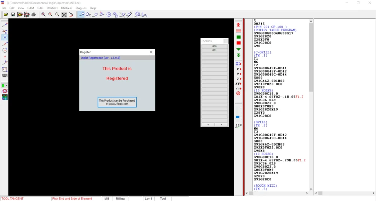Click the O0245 program number line
The width and height of the screenshot is (376, 201).
259,24
